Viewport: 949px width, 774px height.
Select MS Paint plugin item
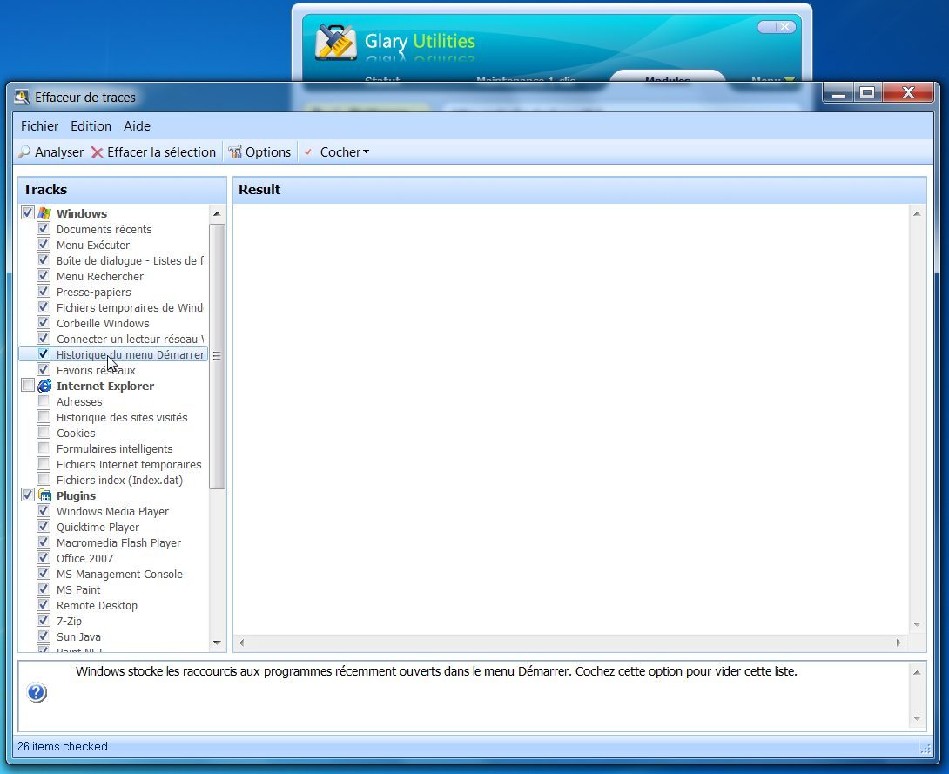pyautogui.click(x=78, y=590)
